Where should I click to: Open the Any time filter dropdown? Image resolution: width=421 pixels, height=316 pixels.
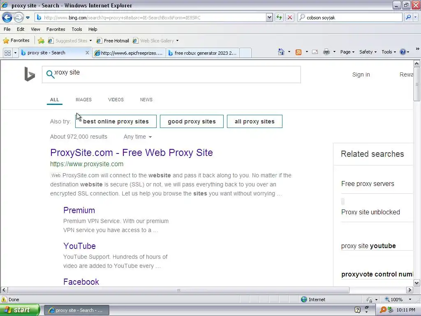coord(138,137)
